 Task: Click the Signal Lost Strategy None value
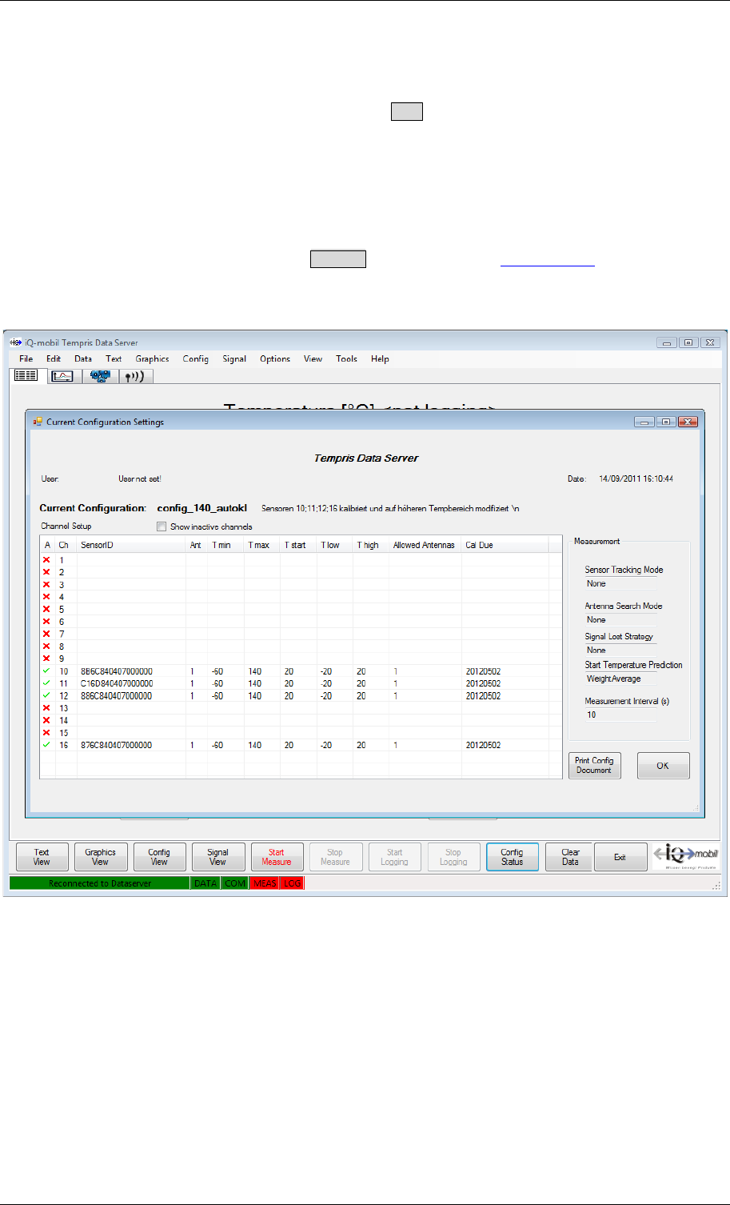pos(620,650)
